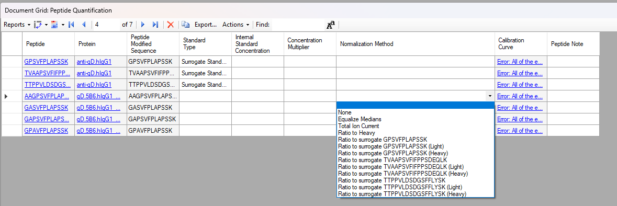Click the Standard Type cell of the TTPPVLDSDGS... row
This screenshot has height=206, width=617.
[x=205, y=85]
